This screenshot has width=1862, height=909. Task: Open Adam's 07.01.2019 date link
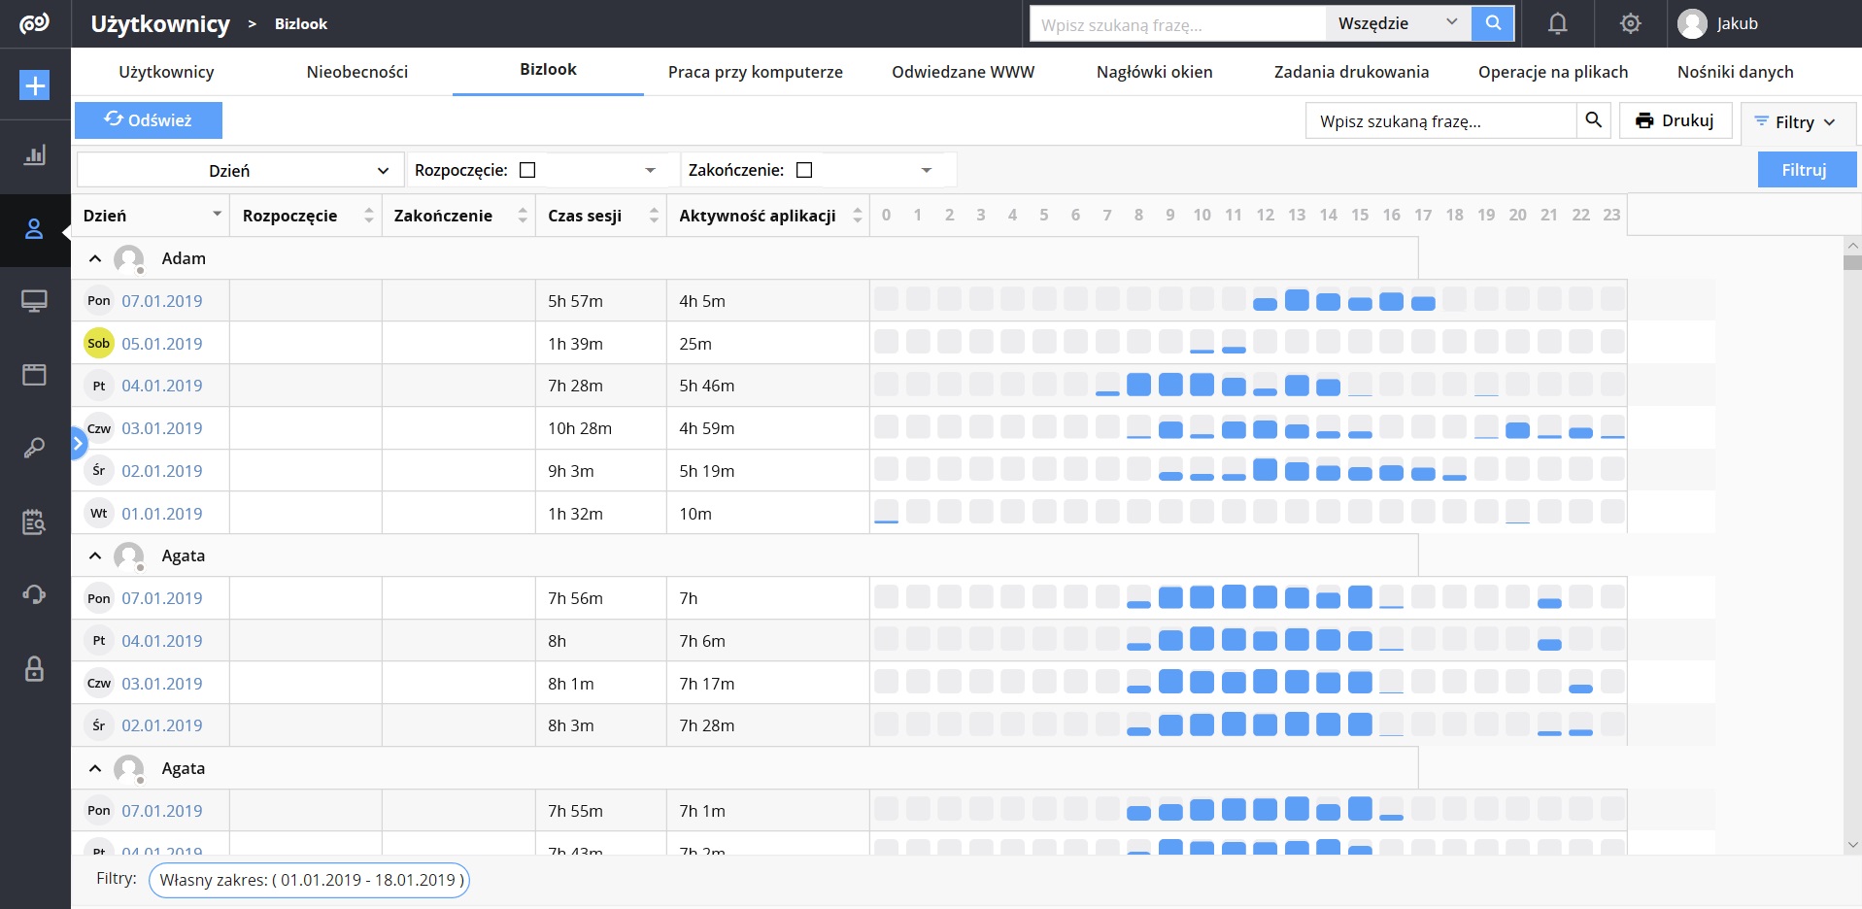(162, 301)
